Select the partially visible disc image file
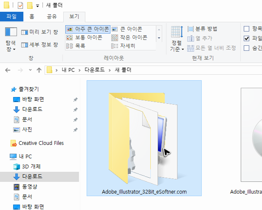This screenshot has height=210, width=262. tap(251, 135)
